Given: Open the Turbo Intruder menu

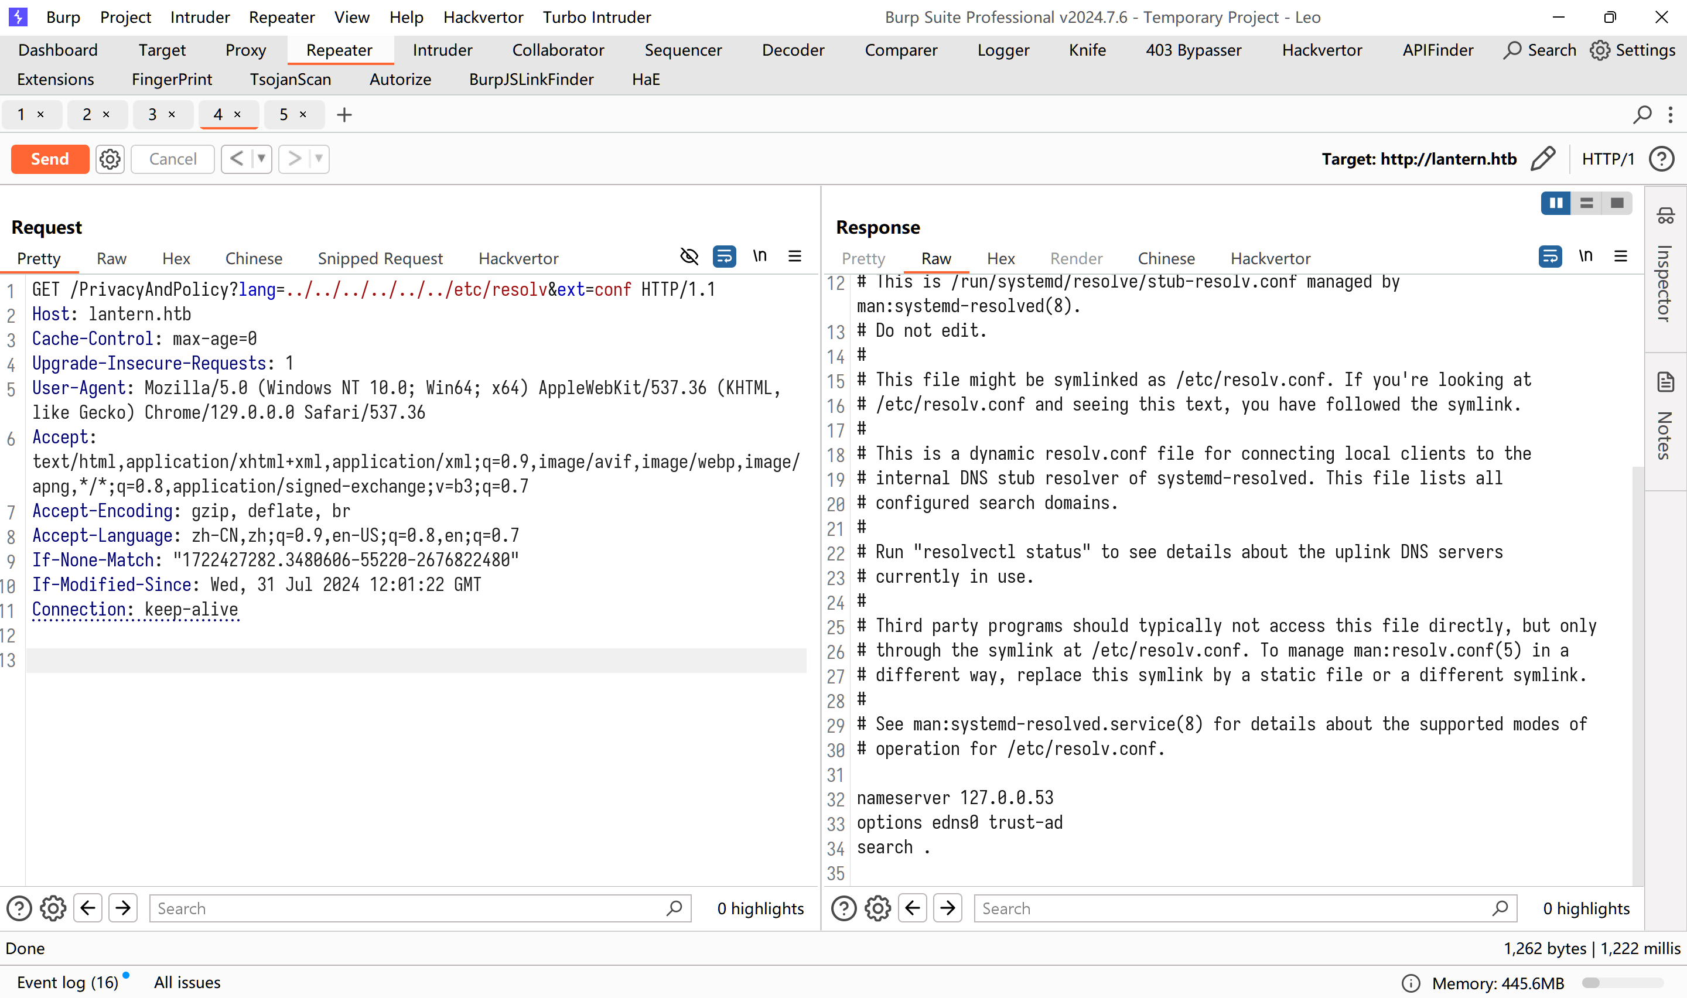Looking at the screenshot, I should point(596,17).
